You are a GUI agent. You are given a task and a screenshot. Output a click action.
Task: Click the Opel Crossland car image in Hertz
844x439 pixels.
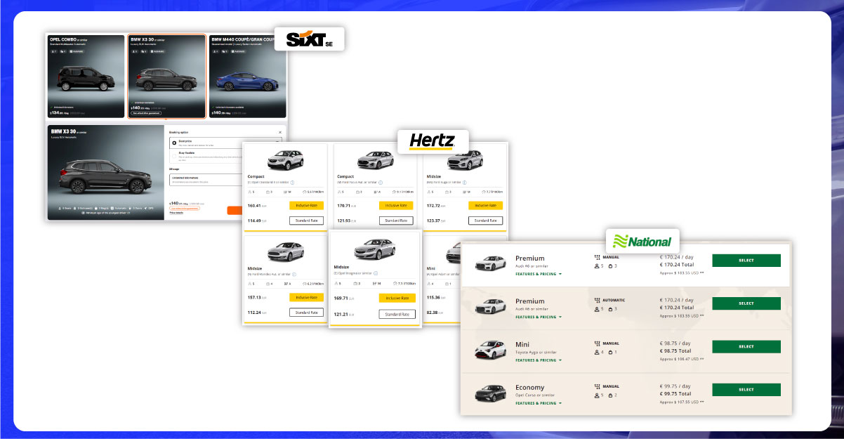285,159
